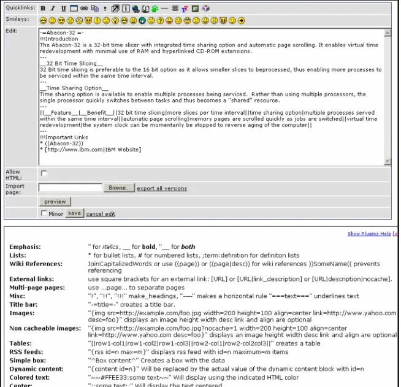Insert an image using picture icon
The width and height of the screenshot is (401, 387).
coord(195,9)
